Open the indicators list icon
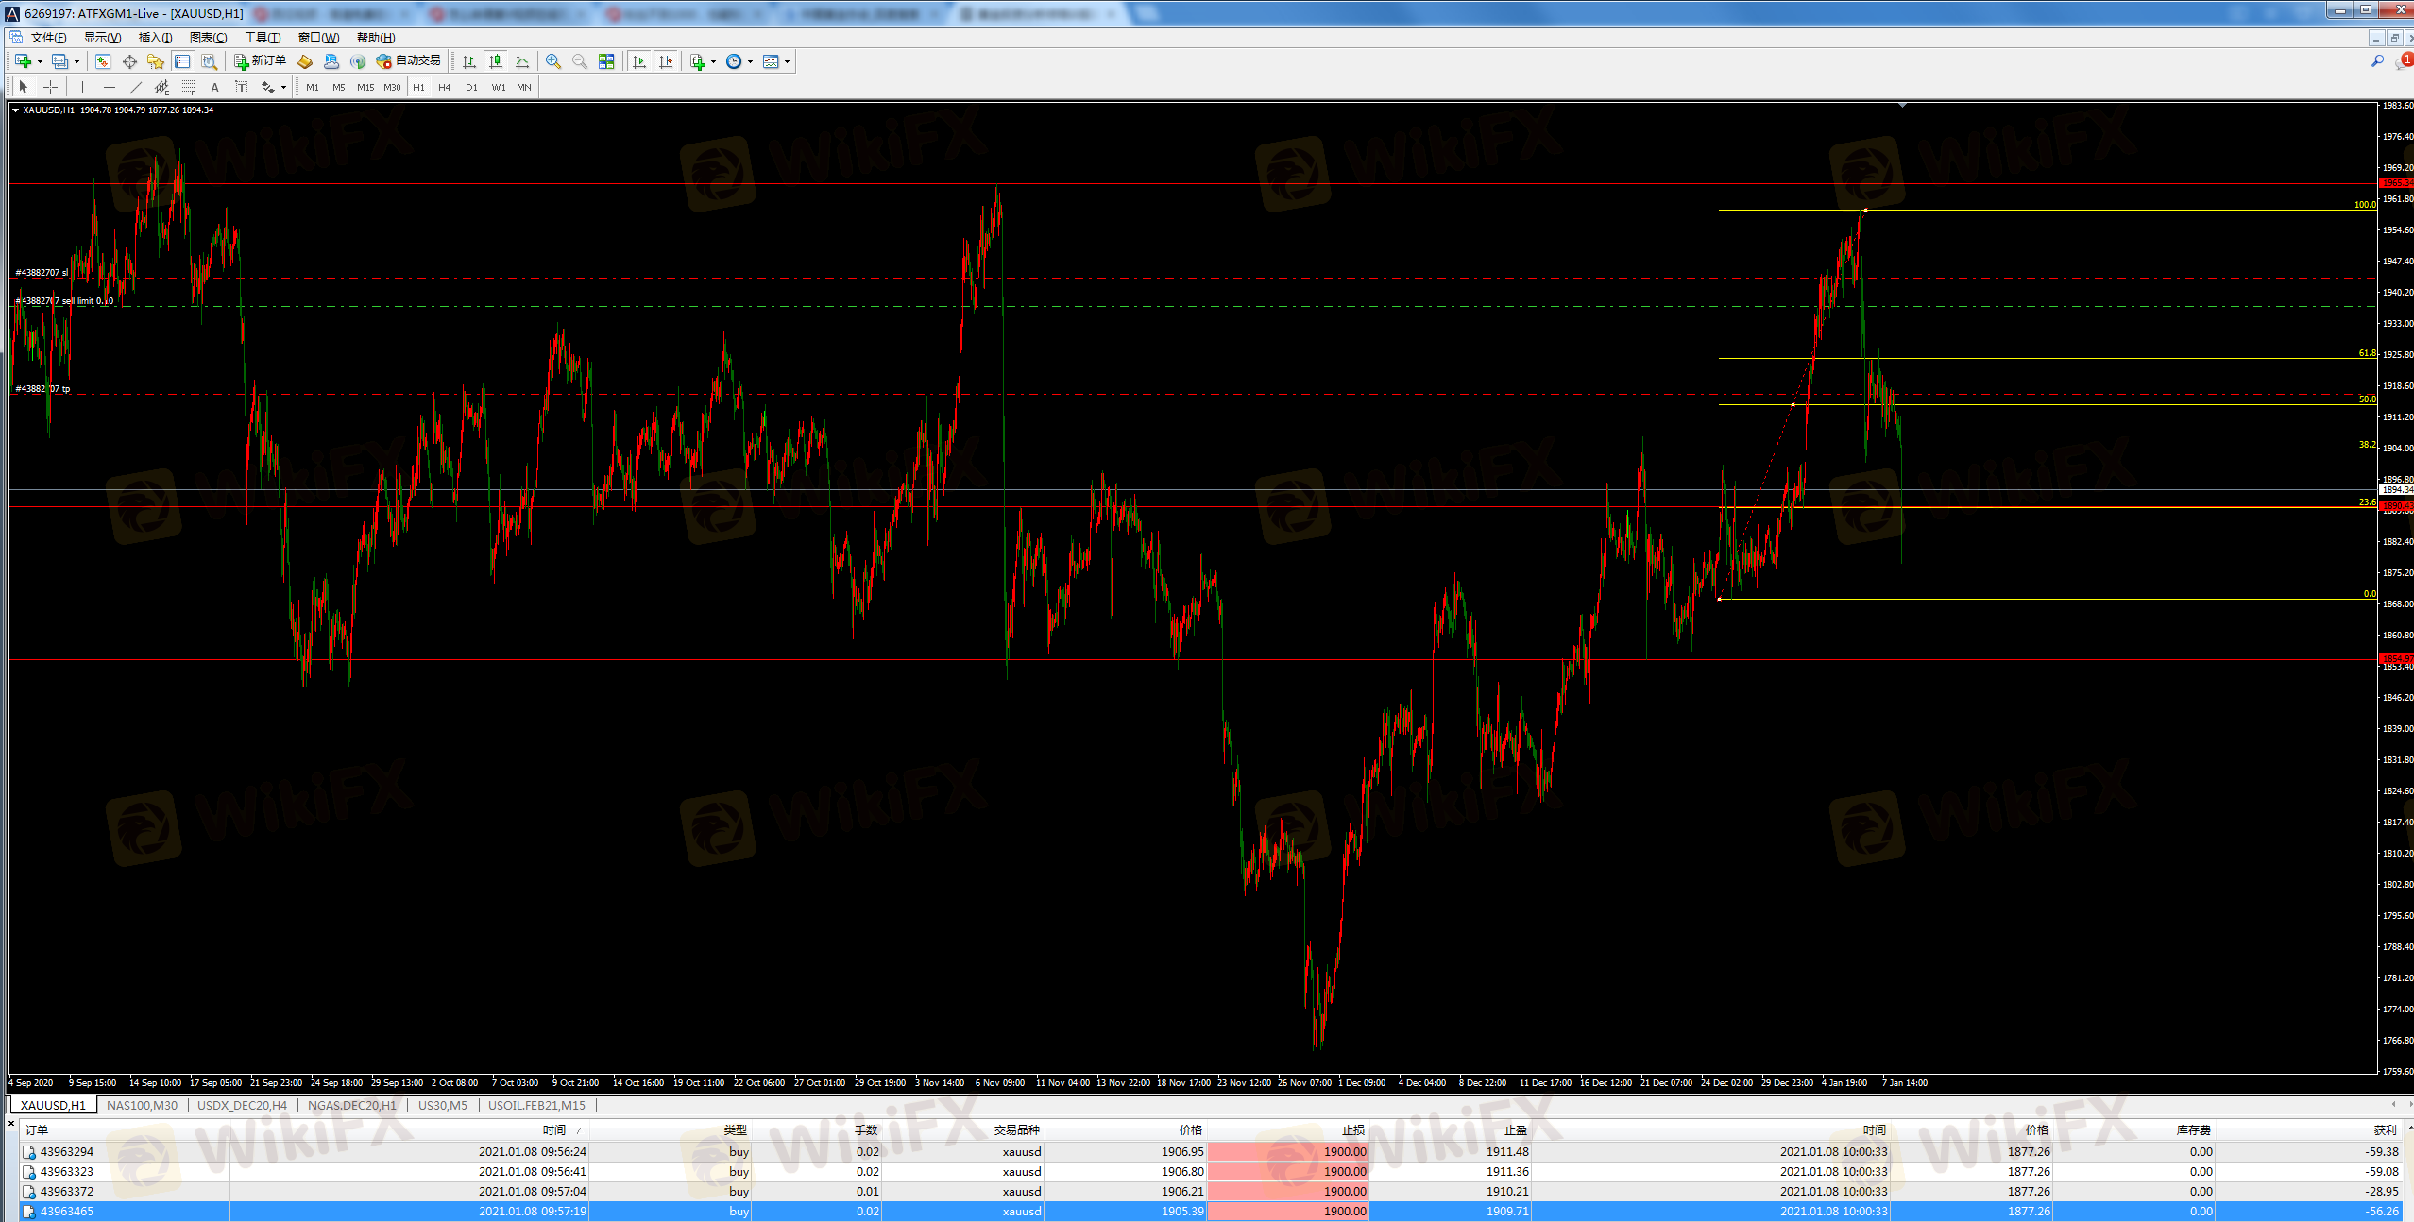 [697, 61]
